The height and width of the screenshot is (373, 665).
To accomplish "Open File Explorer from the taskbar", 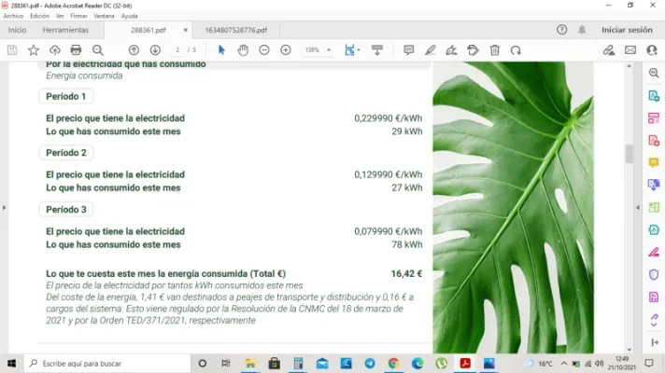I will (250, 364).
